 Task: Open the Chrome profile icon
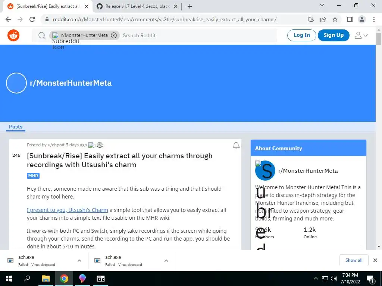[362, 19]
